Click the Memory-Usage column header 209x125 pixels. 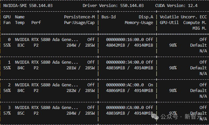tap(139, 23)
